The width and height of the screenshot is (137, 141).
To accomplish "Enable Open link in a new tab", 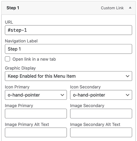I will (x=8, y=59).
